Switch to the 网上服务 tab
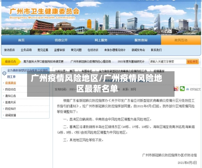This screenshot has height=168, width=202. pyautogui.click(x=101, y=40)
